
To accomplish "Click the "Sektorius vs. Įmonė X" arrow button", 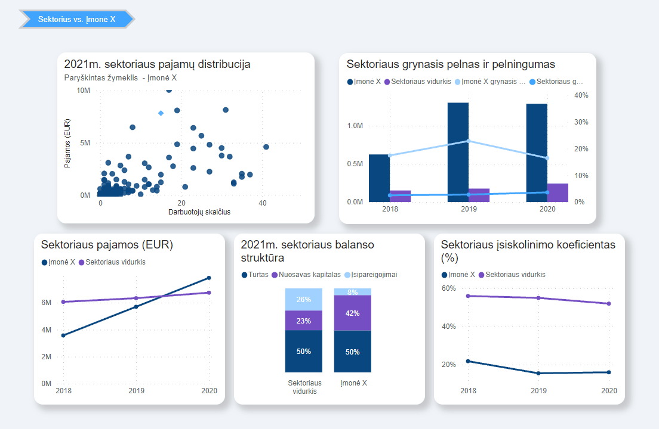I will [76, 19].
